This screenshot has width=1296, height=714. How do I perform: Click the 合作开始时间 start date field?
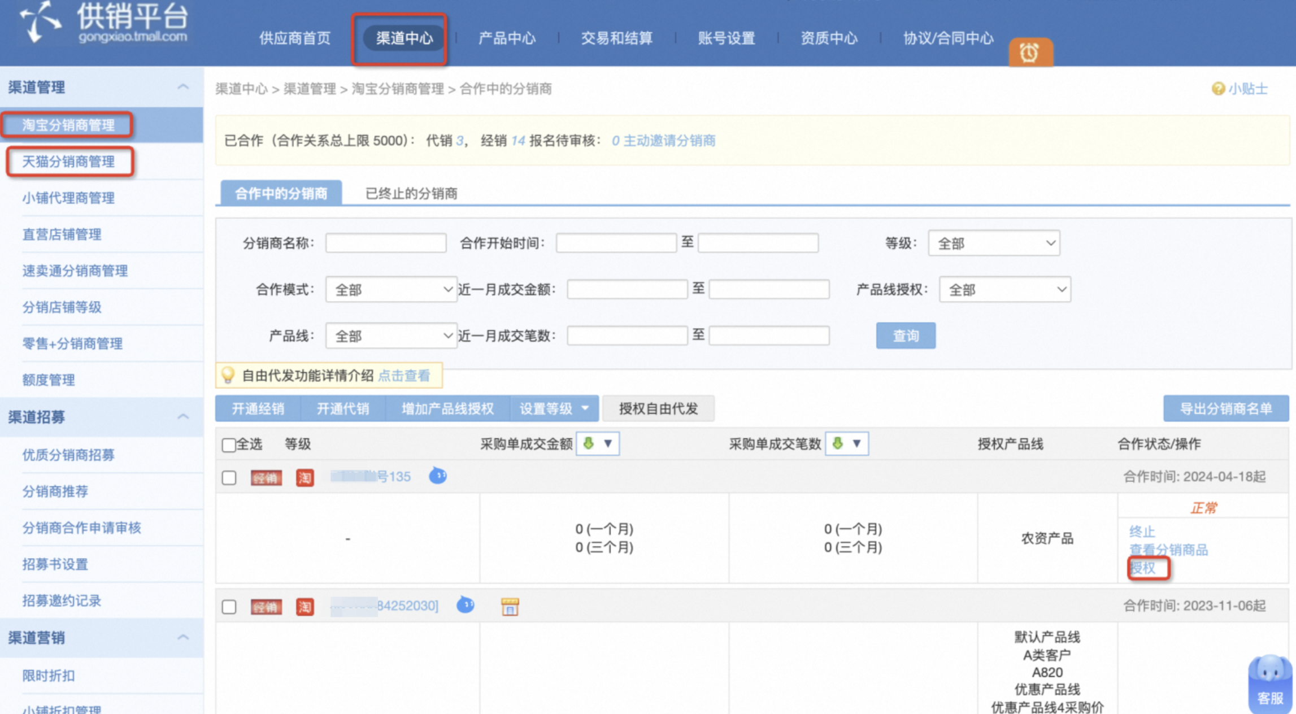coord(616,243)
